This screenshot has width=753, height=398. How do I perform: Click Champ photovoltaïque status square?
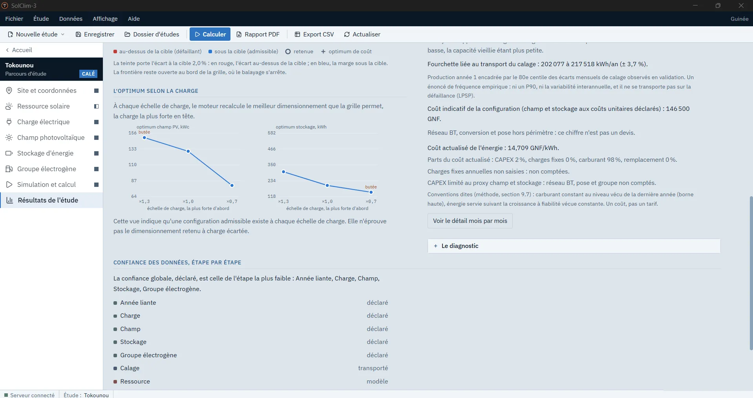(x=96, y=137)
